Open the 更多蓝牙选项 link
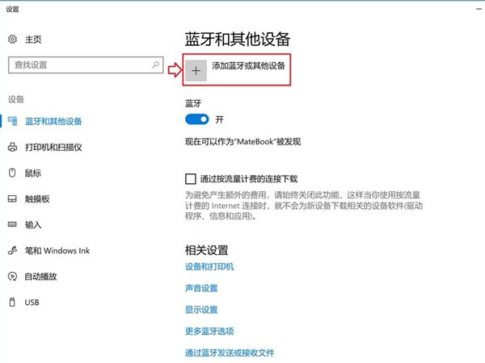 (209, 332)
